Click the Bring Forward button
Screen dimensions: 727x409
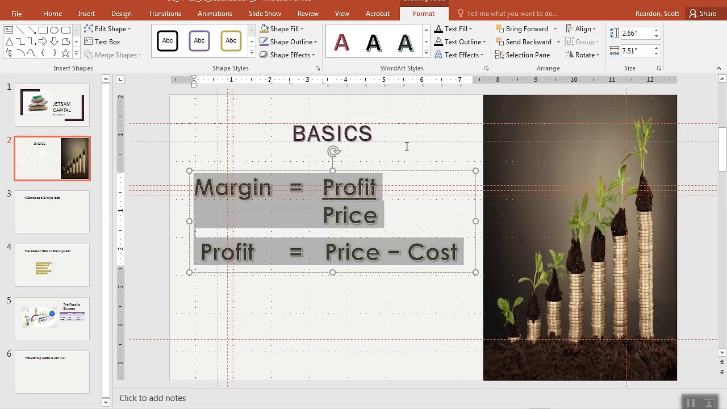tap(522, 28)
